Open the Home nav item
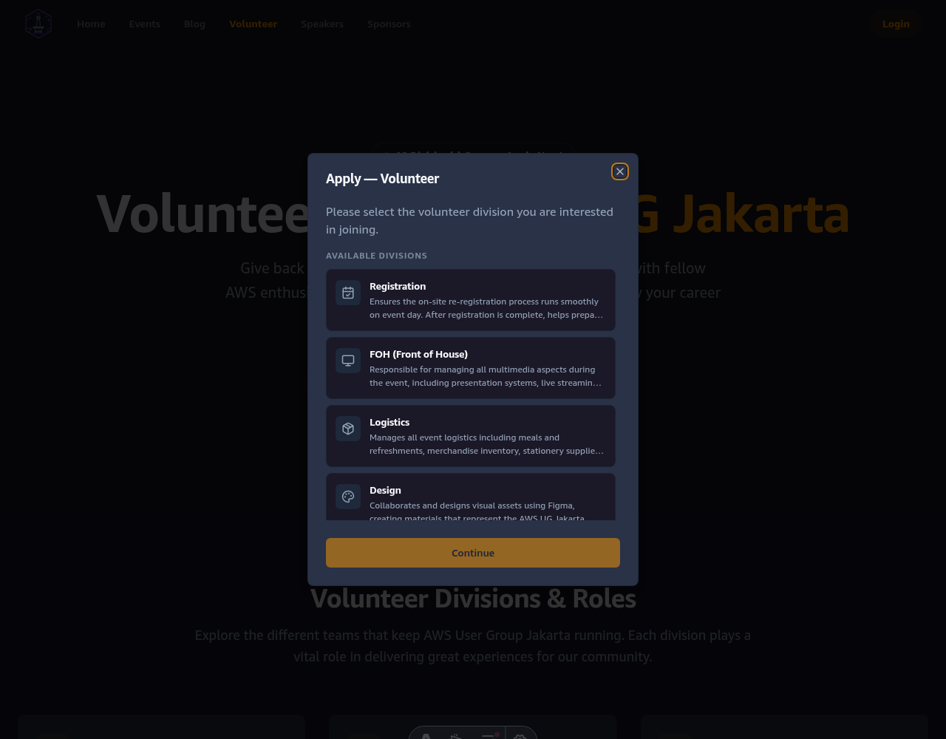The image size is (946, 739). 91,24
